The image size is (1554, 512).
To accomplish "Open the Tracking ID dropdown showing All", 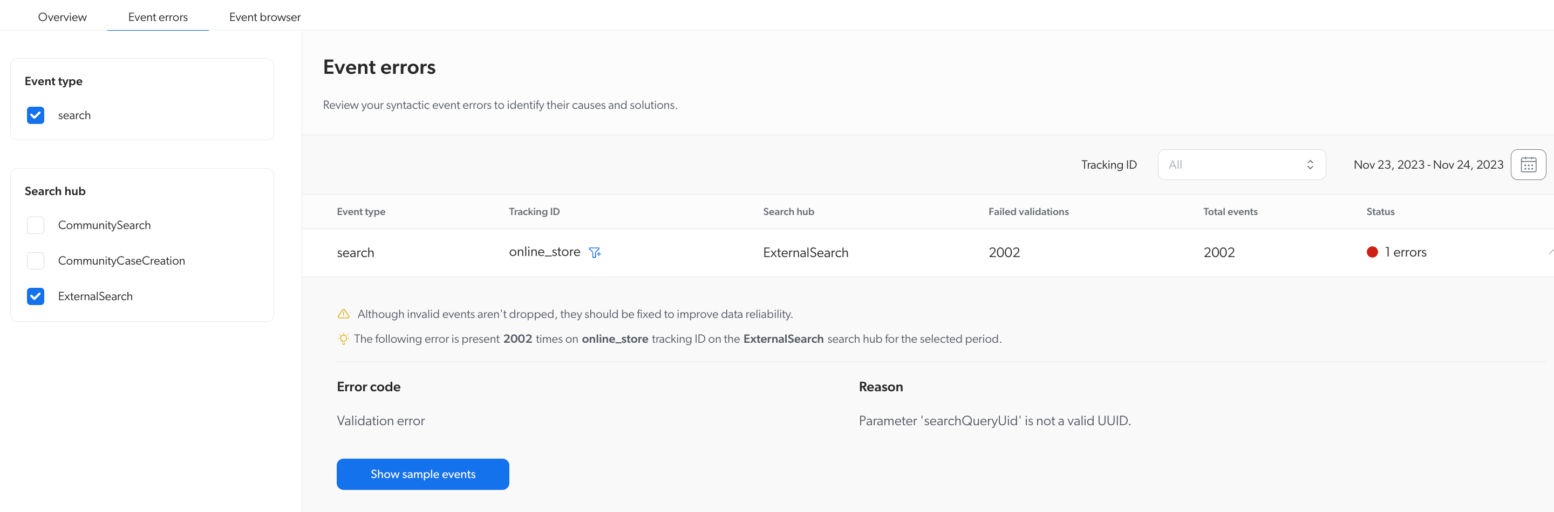I will coord(1242,164).
